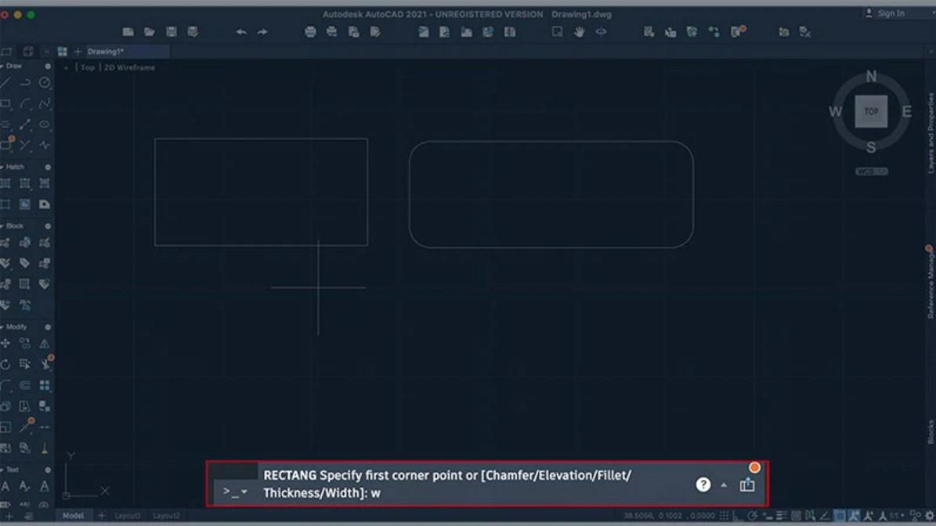Open settings gear in status bar
The width and height of the screenshot is (936, 526).
(x=930, y=516)
